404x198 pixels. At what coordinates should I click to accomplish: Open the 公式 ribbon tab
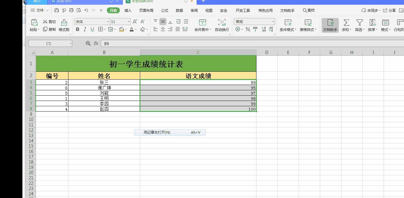(x=165, y=10)
